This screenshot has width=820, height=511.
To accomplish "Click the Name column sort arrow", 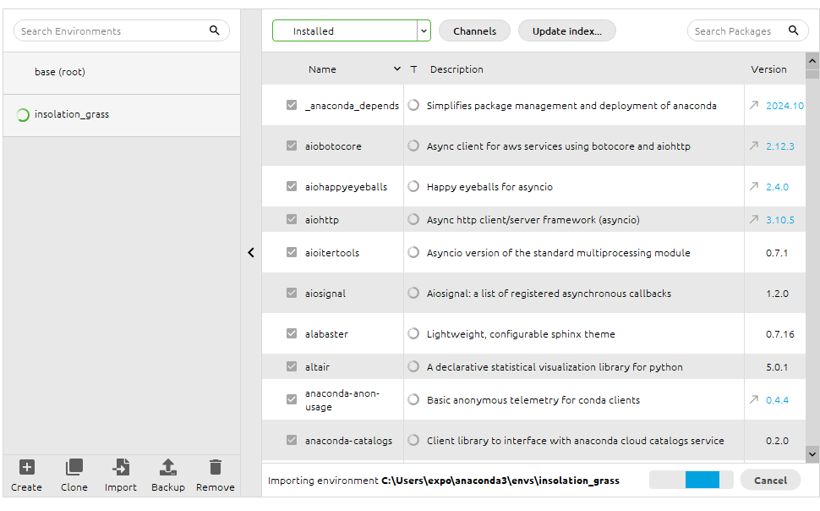I will click(x=397, y=69).
